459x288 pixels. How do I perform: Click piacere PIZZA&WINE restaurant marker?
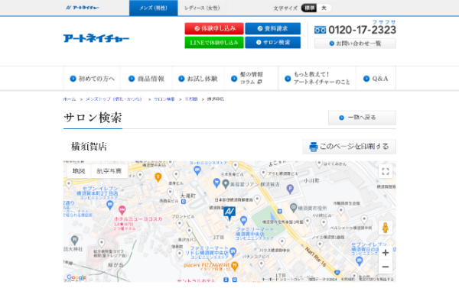(x=234, y=266)
